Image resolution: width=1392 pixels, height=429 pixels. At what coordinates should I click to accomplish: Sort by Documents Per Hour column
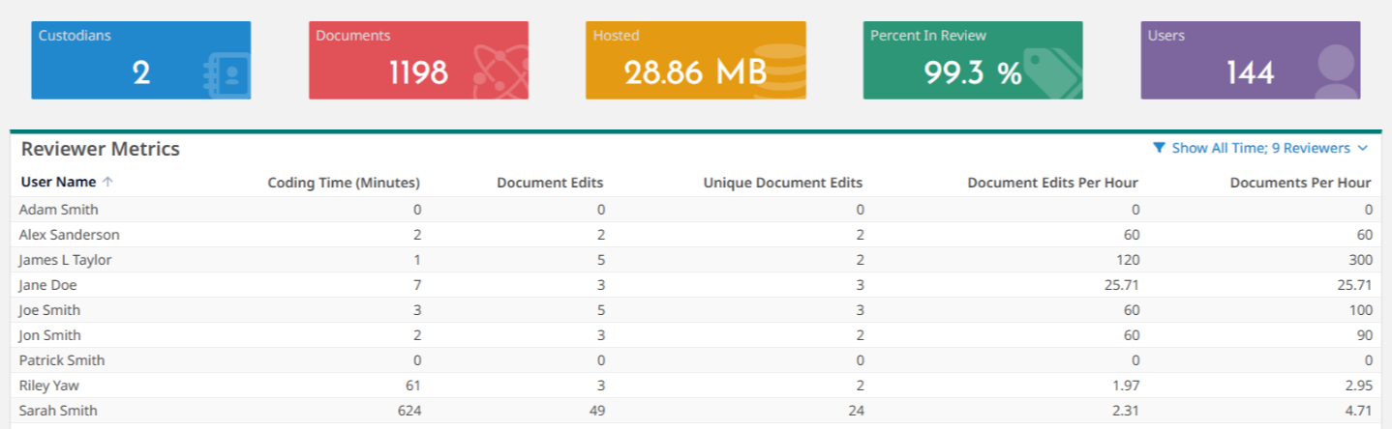(x=1300, y=182)
